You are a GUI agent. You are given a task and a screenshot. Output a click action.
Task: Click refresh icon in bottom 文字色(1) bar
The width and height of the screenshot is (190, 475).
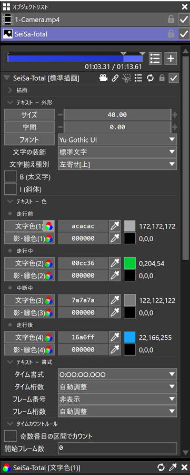tap(161, 468)
